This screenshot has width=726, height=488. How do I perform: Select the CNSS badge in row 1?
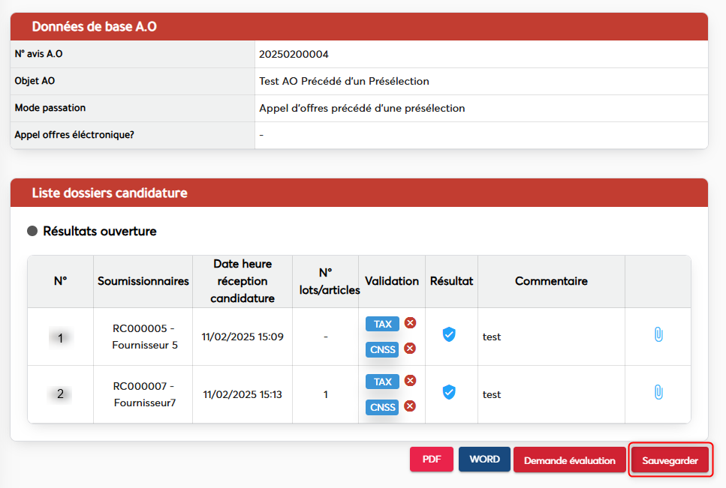coord(382,349)
